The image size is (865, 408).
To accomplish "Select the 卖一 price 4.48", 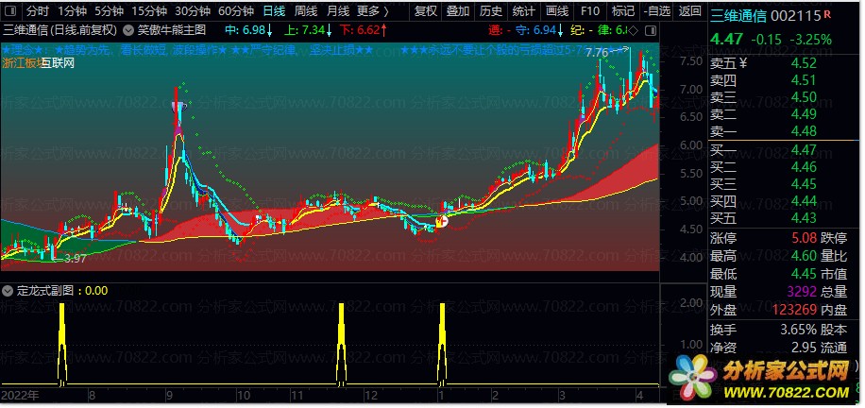I will [803, 131].
